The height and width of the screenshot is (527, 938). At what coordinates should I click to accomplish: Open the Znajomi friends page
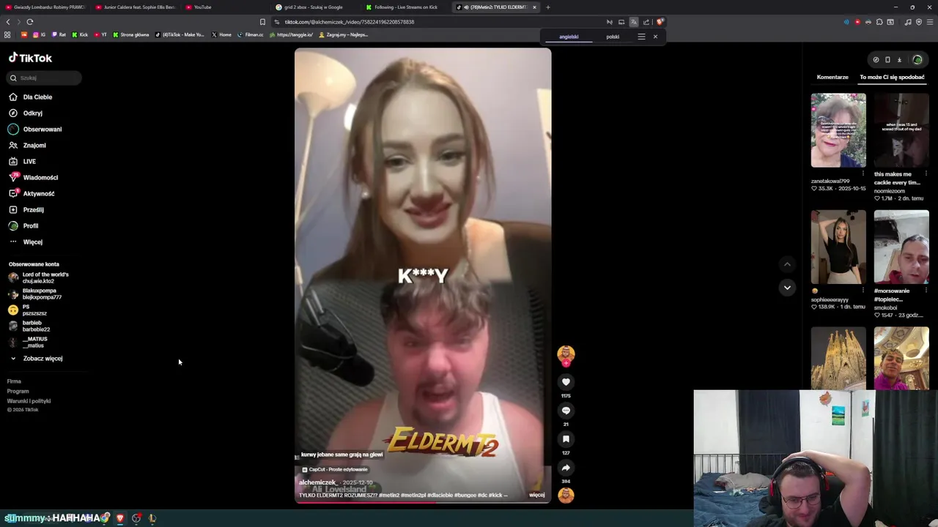point(28,145)
